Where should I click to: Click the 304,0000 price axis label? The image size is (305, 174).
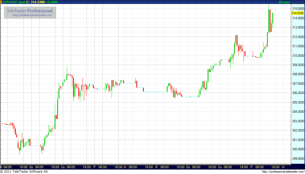click(x=298, y=112)
